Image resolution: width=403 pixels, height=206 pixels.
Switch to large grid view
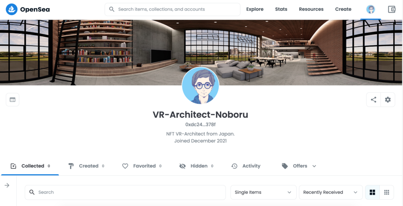click(372, 192)
